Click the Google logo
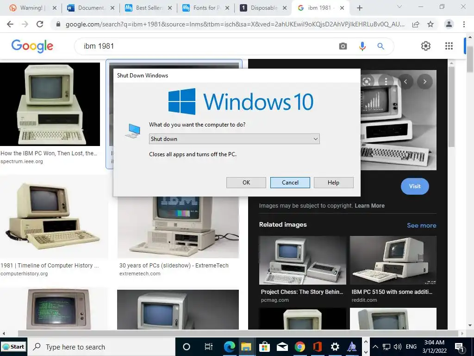474x356 pixels. click(x=32, y=46)
